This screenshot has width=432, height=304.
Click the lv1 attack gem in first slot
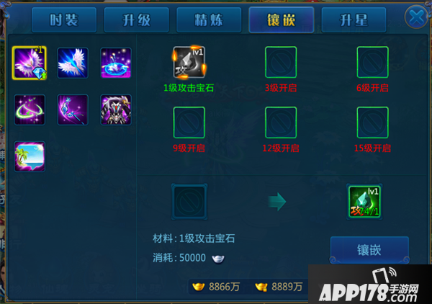pos(189,62)
